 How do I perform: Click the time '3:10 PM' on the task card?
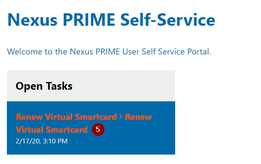[x=55, y=141]
